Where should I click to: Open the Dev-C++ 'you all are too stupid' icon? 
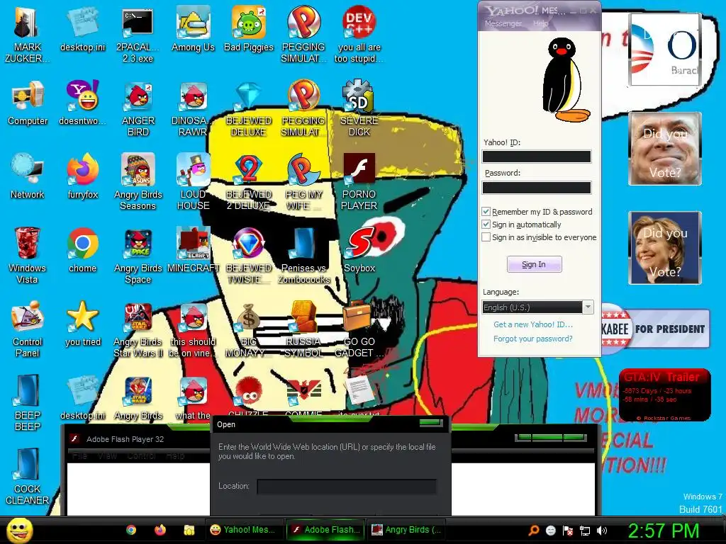coord(359,35)
